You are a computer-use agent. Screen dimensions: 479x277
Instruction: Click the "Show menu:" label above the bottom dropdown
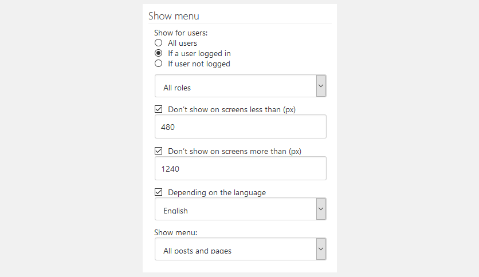coord(175,232)
